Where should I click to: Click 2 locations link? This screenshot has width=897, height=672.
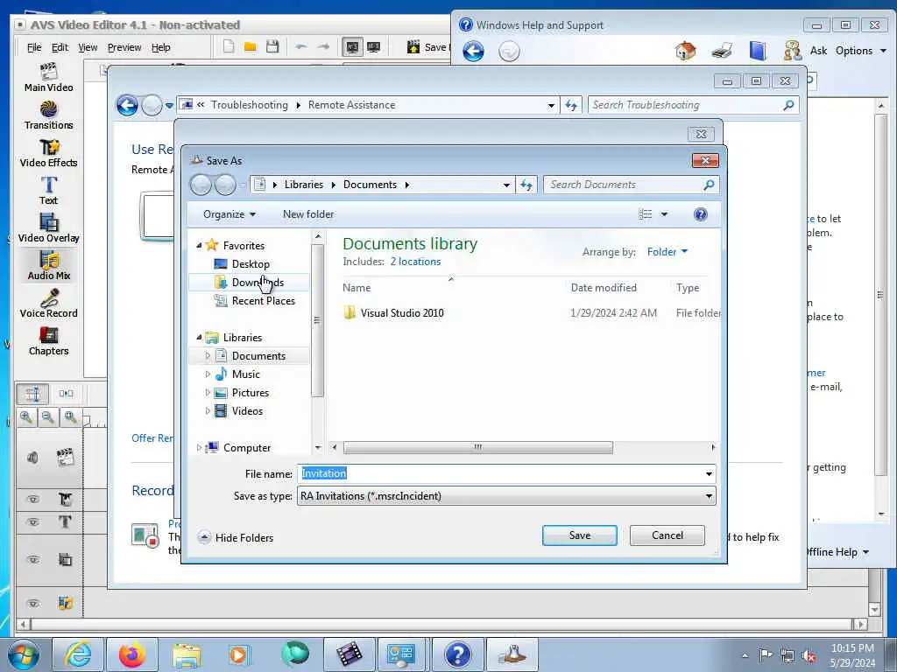(x=415, y=262)
